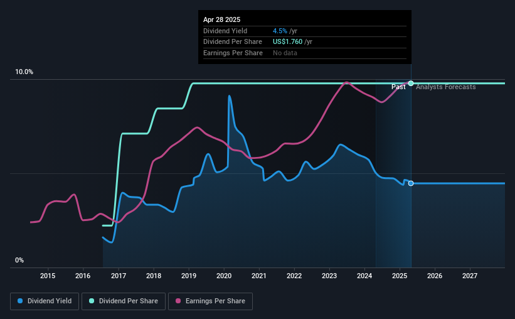Click the teal Dividend Per Share legend dot

(92, 301)
